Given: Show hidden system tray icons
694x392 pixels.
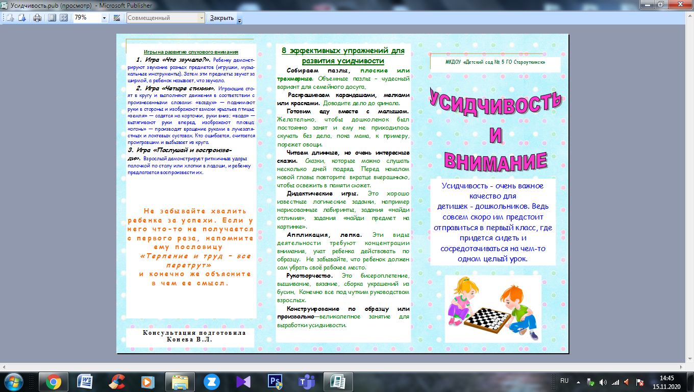Looking at the screenshot, I should 578,381.
